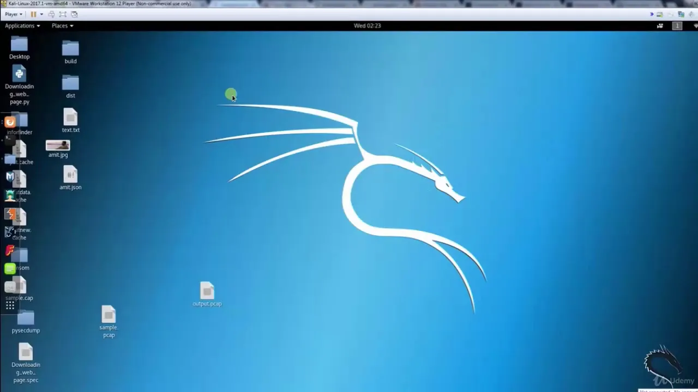
Task: Click the blue double-arrow icon in VMware toolbar
Action: pyautogui.click(x=652, y=14)
